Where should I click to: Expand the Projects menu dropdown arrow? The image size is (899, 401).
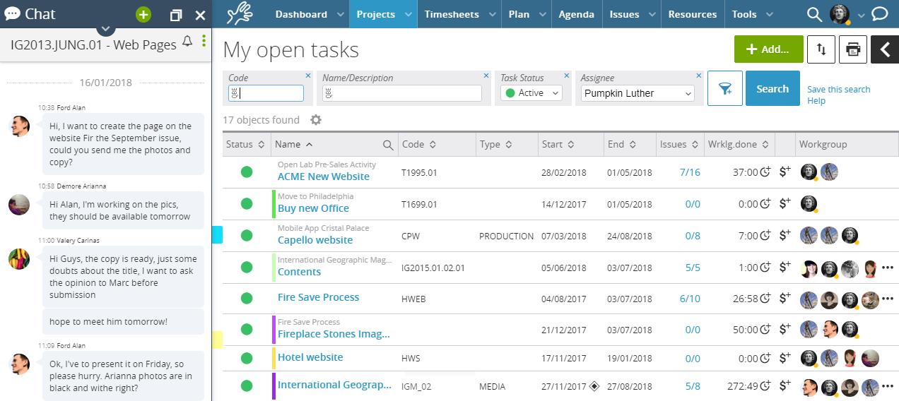pos(409,14)
